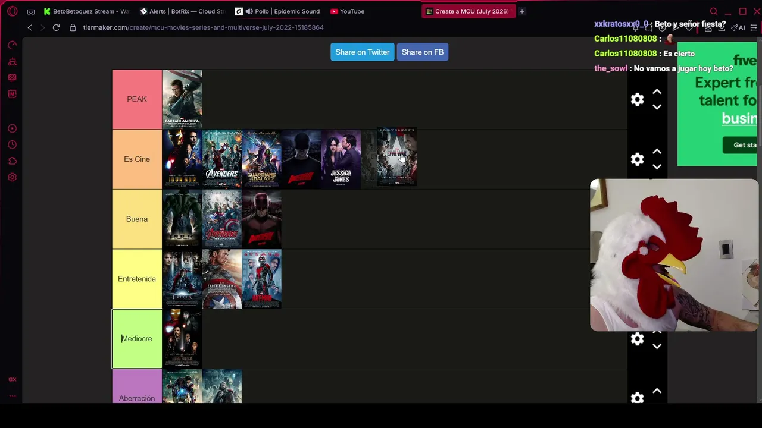Open a new browser tab
The height and width of the screenshot is (428, 762).
click(x=522, y=11)
